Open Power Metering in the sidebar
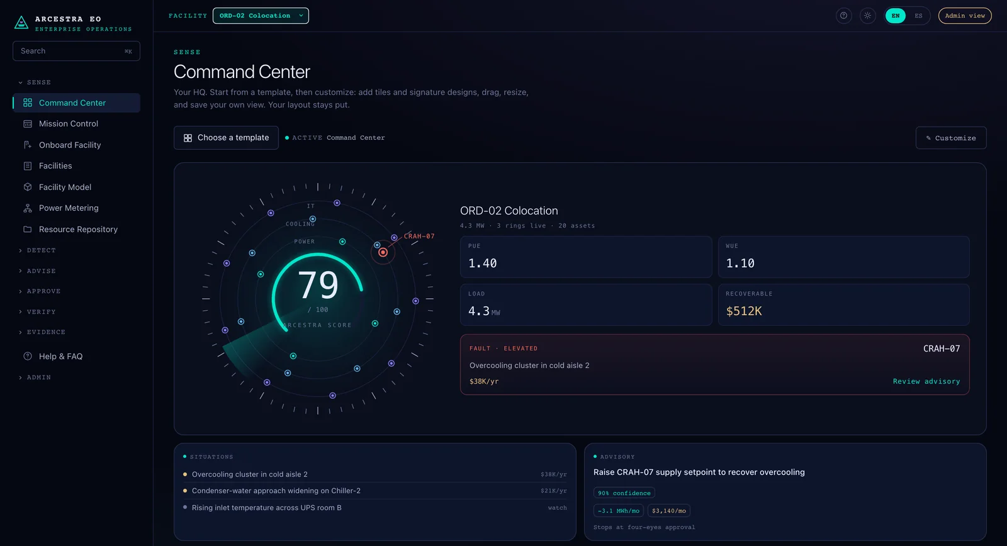 pos(76,208)
